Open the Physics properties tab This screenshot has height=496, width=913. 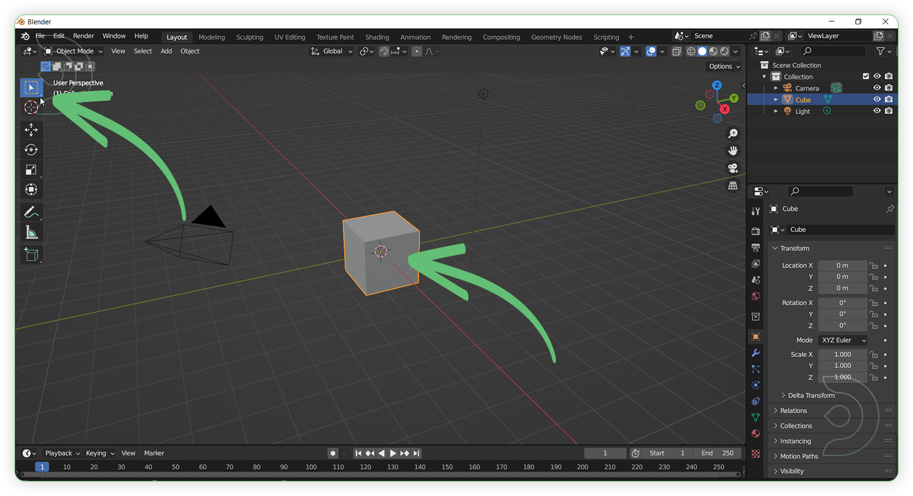click(x=755, y=385)
